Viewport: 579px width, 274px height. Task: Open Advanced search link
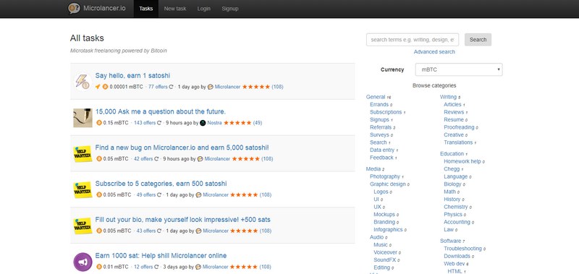point(434,52)
